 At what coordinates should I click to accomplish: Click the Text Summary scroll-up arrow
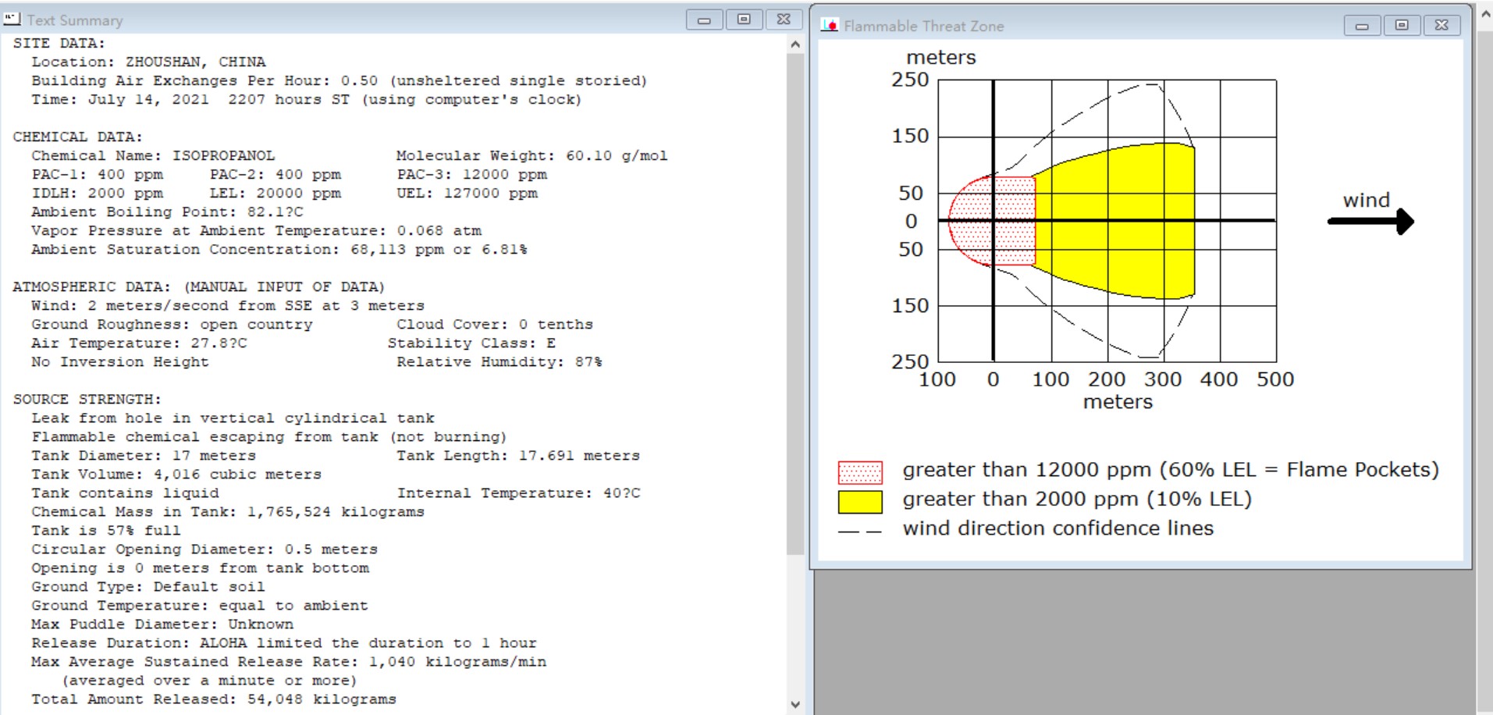pyautogui.click(x=794, y=44)
